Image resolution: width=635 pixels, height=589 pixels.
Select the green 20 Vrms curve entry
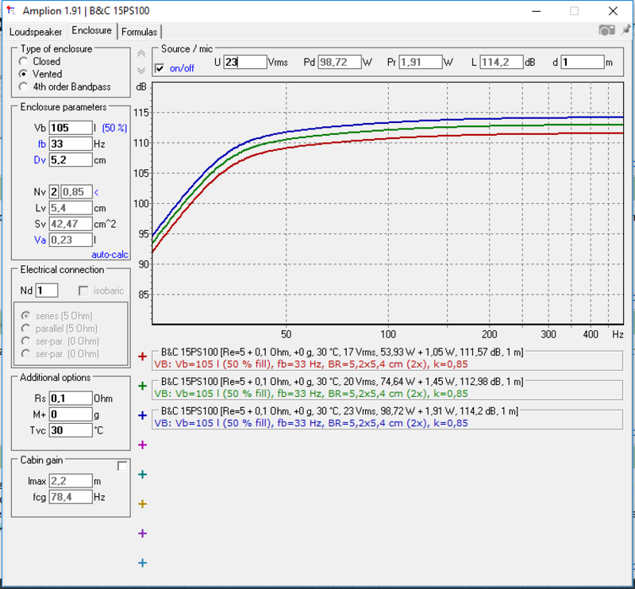coord(387,389)
